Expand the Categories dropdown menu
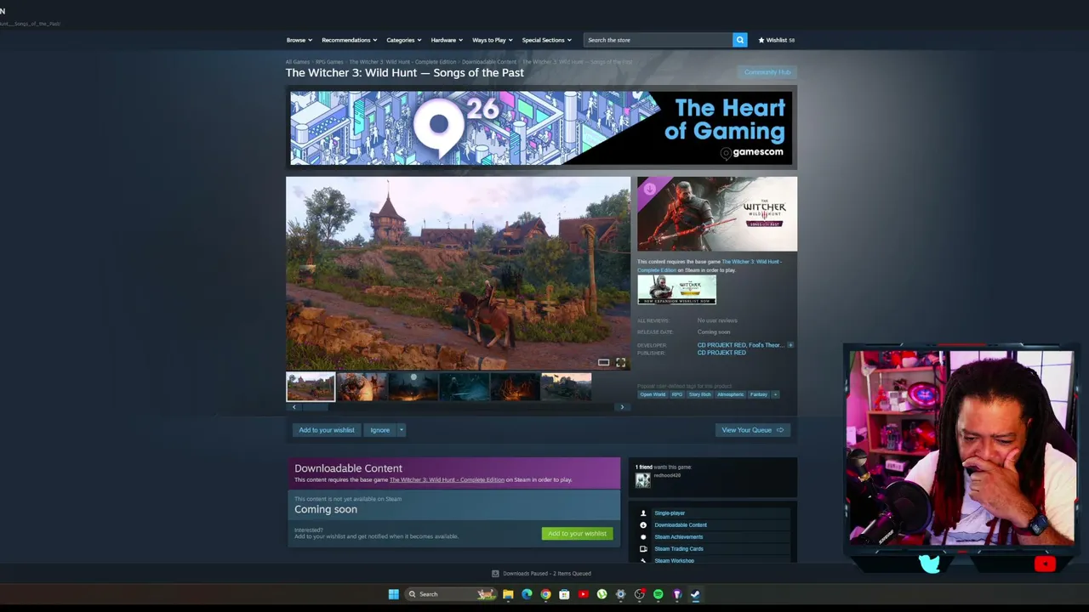This screenshot has height=612, width=1089. click(404, 40)
